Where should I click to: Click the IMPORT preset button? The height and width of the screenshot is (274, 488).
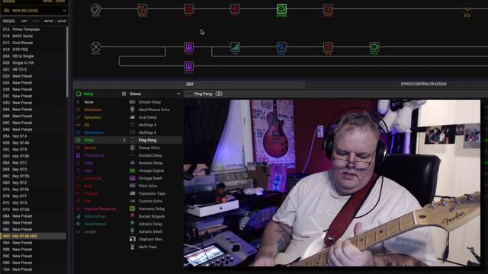pos(49,21)
